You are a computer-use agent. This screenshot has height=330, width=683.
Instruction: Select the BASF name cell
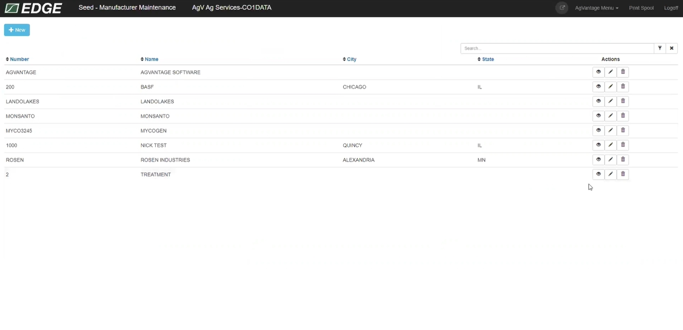(x=147, y=87)
